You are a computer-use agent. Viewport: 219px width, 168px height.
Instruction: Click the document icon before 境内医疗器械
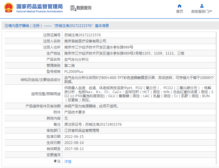[6, 26]
